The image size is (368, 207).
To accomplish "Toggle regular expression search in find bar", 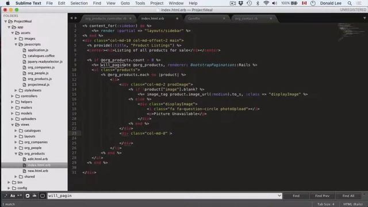I will tap(6, 195).
